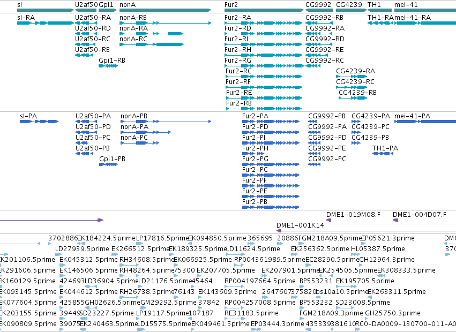
Task: Click the LD11624.5prime EST label
Action: click(x=253, y=249)
